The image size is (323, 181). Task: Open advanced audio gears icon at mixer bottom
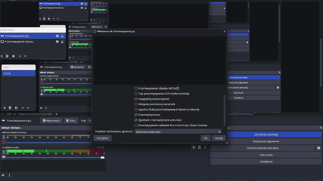coord(3,175)
